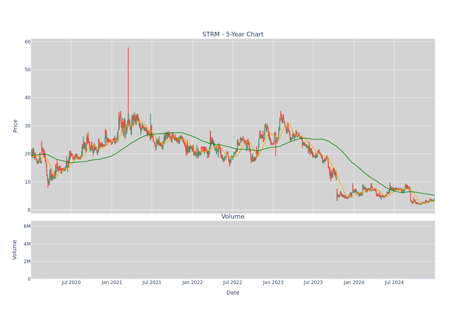
Task: Select the rotated "Price" y-axis label
Action: pos(16,126)
